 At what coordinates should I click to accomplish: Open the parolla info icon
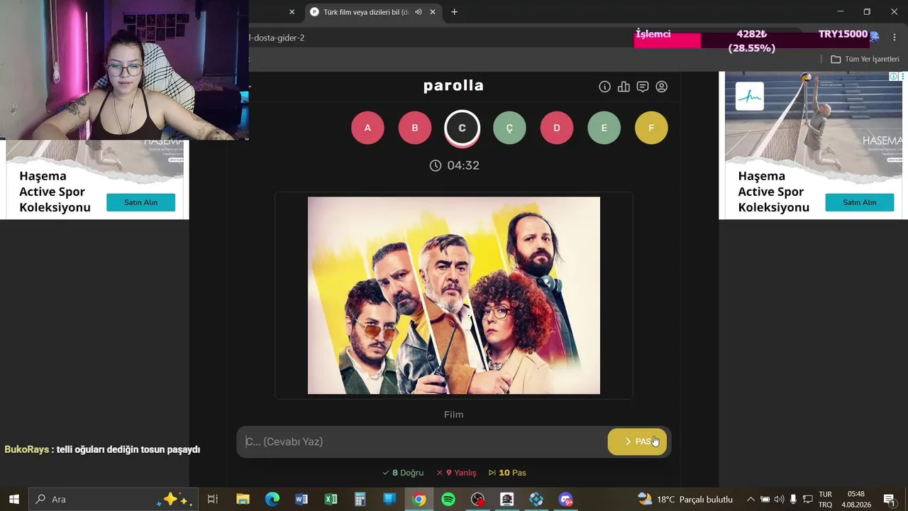pyautogui.click(x=604, y=87)
